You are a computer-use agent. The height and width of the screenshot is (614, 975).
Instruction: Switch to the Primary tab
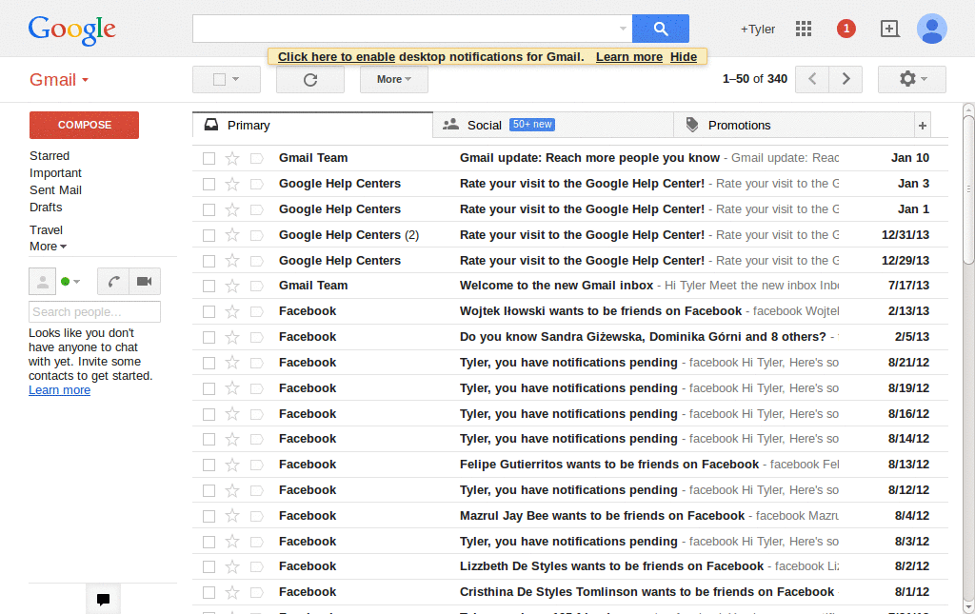click(x=312, y=126)
